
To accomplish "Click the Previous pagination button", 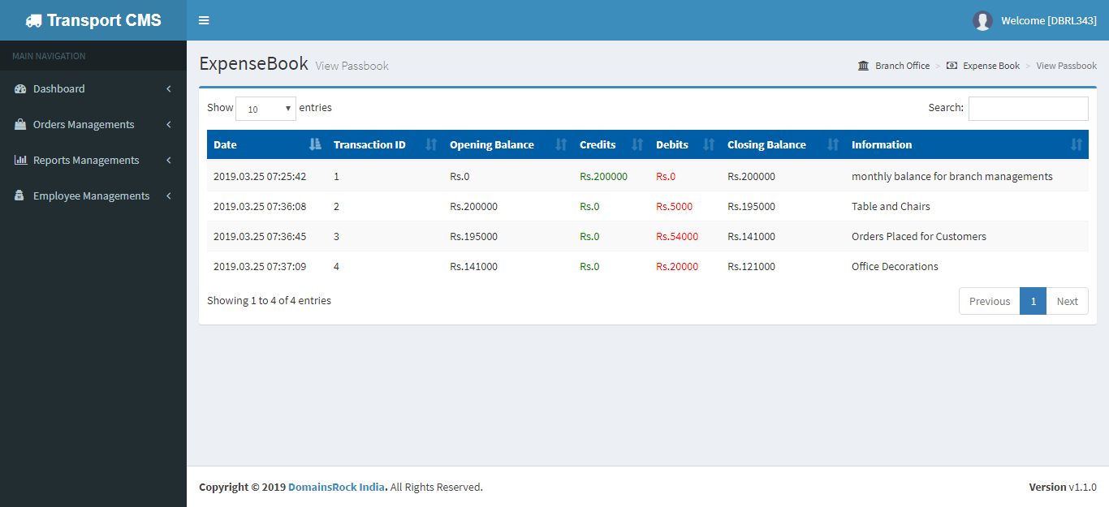I will [x=989, y=301].
